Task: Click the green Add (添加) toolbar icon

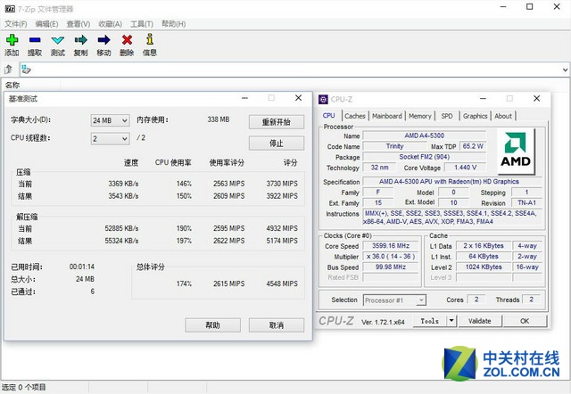Action: pos(12,39)
